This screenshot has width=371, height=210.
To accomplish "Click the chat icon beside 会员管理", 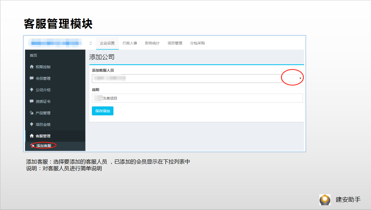I will [x=32, y=78].
